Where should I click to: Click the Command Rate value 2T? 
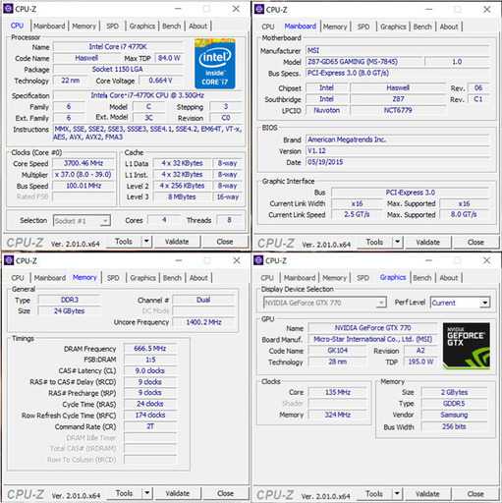pos(150,426)
